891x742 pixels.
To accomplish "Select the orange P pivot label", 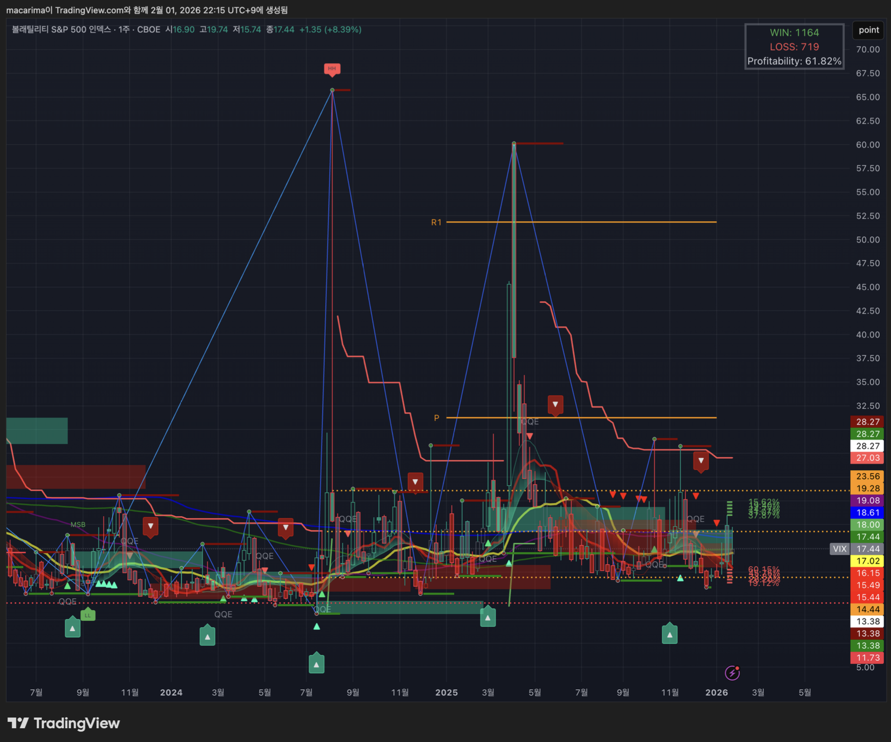I will [436, 418].
